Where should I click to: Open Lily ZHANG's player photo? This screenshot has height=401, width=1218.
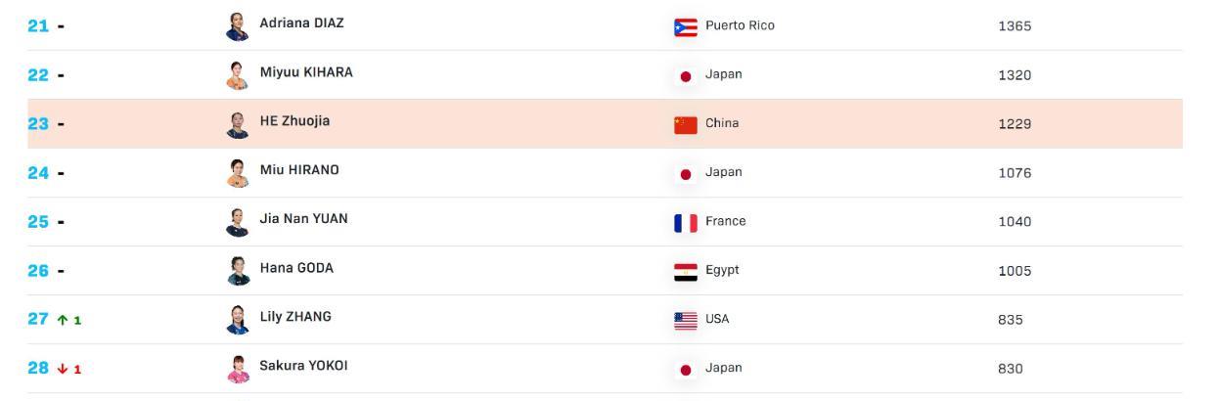(237, 320)
